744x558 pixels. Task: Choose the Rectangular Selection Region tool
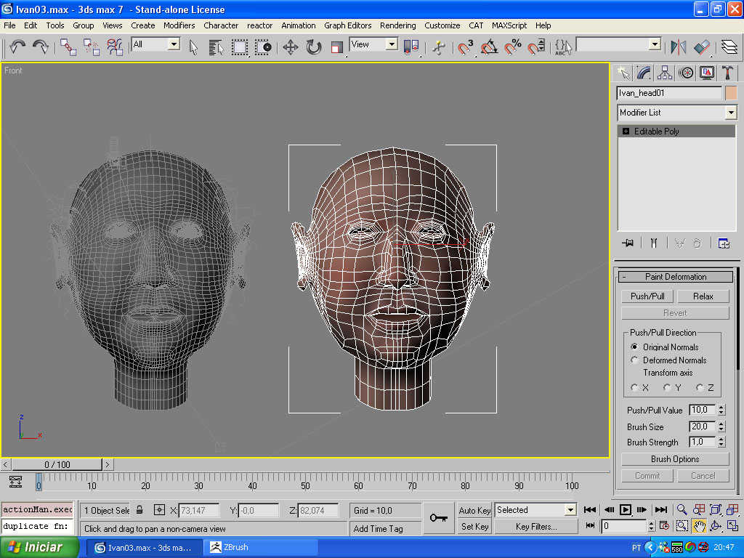tap(240, 47)
